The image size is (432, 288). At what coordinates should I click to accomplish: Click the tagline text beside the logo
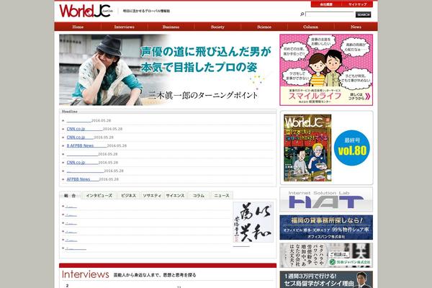tap(146, 11)
